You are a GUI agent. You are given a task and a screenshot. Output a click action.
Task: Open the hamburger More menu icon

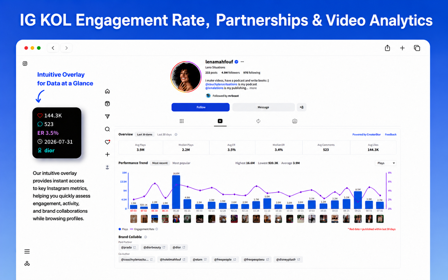coord(27,251)
